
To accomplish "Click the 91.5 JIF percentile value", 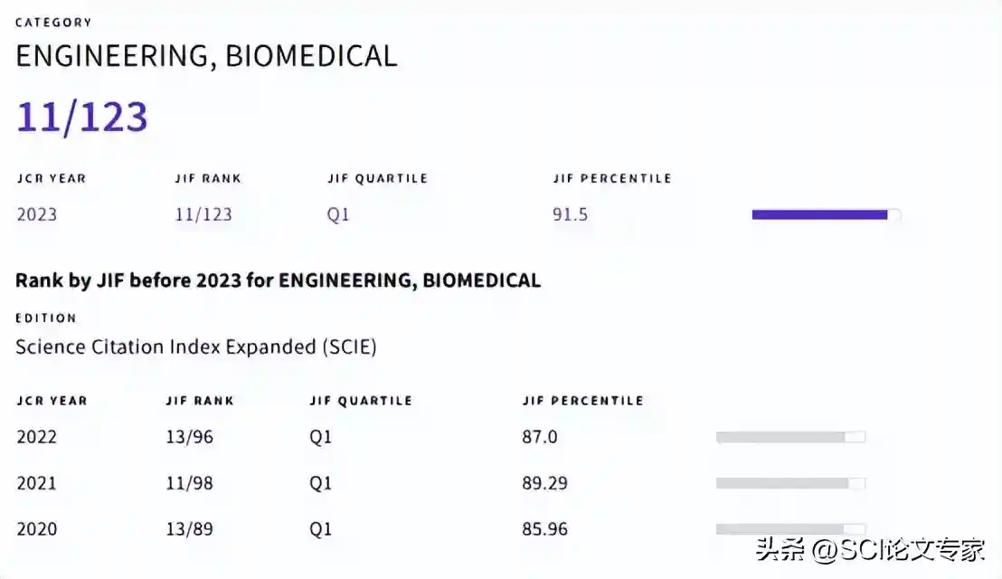I will (x=570, y=214).
